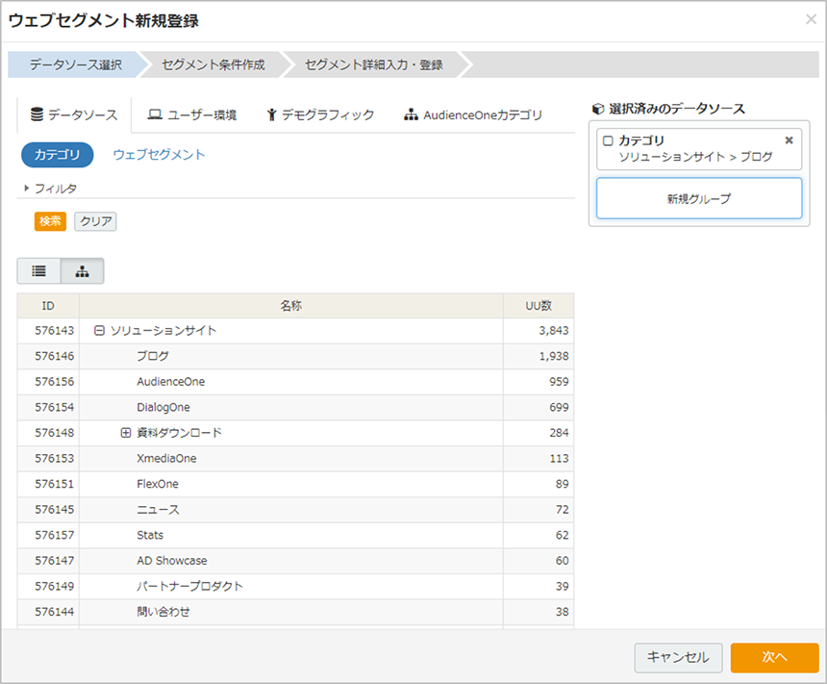The image size is (827, 684).
Task: Expand the 資料ダウンロード tree node
Action: pos(126,433)
